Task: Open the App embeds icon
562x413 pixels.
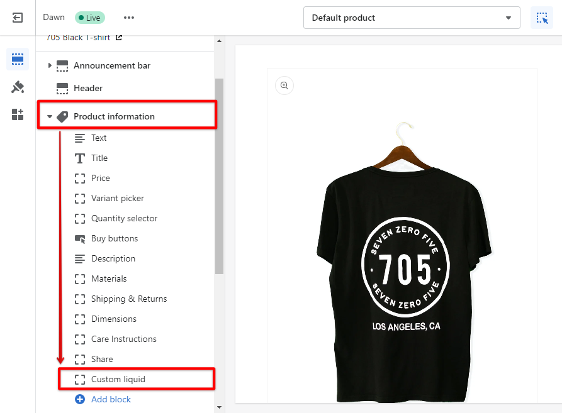Action: click(x=18, y=114)
